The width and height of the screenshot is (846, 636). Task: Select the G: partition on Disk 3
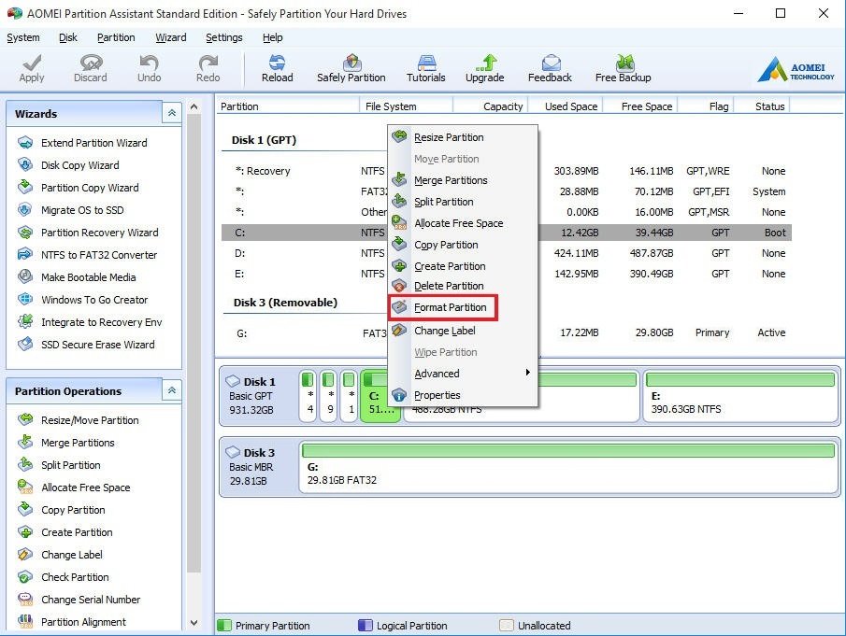click(x=506, y=333)
